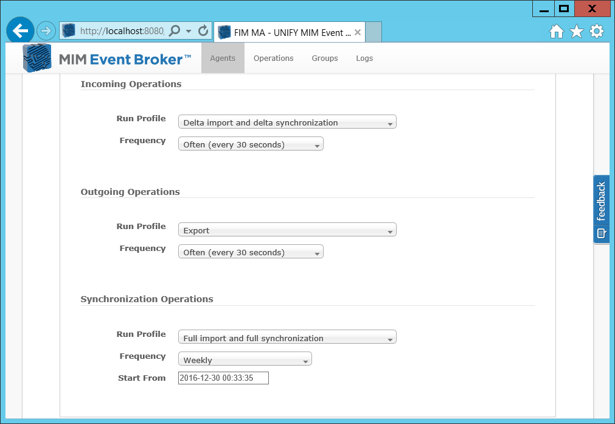The height and width of the screenshot is (424, 615).
Task: Open the feedback side tab
Action: pyautogui.click(x=601, y=209)
